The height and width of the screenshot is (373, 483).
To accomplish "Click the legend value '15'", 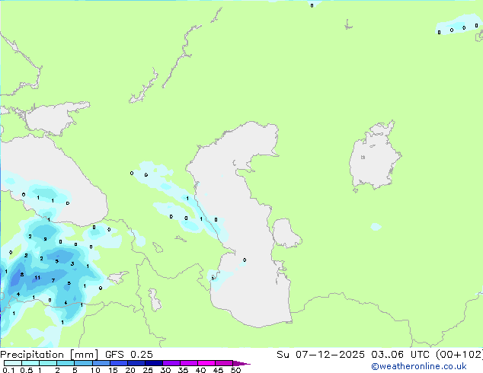I will (113, 370).
